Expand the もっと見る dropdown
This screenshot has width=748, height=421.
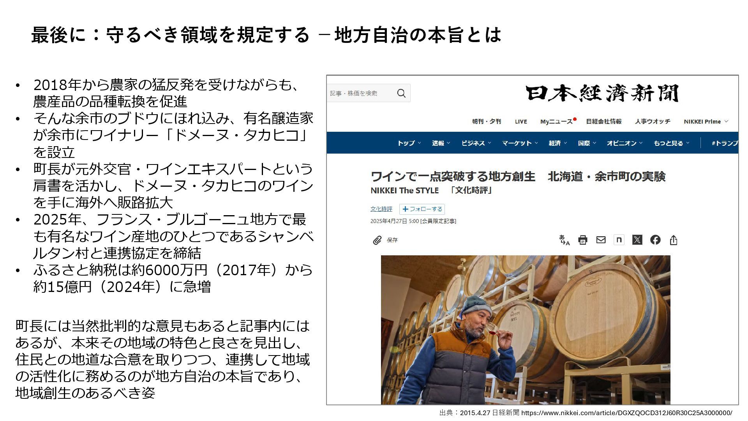(x=672, y=143)
